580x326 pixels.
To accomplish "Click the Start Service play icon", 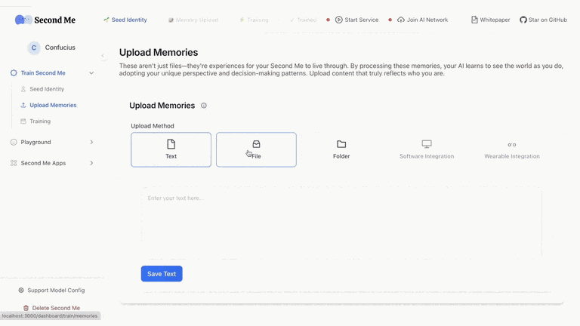I will pyautogui.click(x=339, y=20).
